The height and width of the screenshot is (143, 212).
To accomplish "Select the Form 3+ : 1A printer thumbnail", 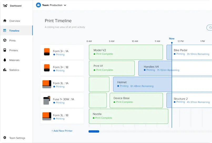I will pos(47,52).
